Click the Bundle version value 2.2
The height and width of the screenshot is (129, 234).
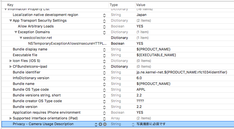click(139, 107)
